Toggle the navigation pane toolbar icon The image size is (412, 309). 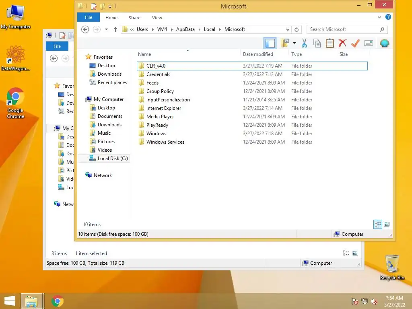[x=270, y=43]
